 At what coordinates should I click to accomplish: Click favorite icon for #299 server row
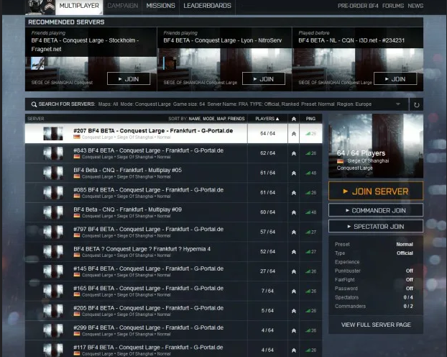point(294,330)
